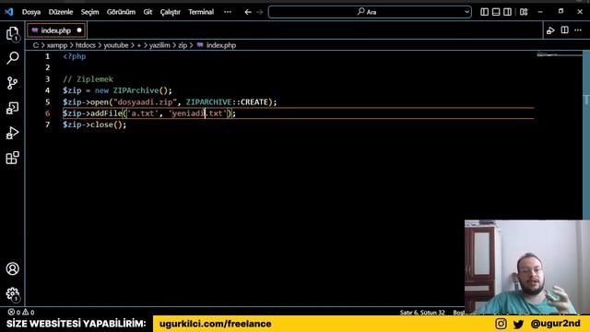Toggle secondary side bar layout icon
The width and height of the screenshot is (590, 332).
click(x=507, y=12)
